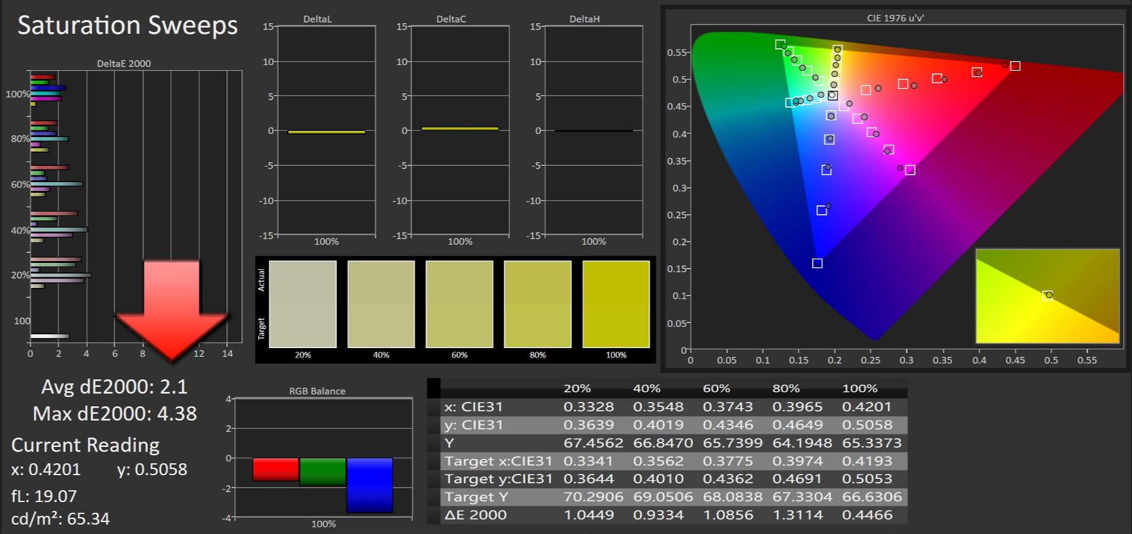This screenshot has width=1132, height=534.
Task: Click the CIE 1976 u'v' chart title
Action: click(x=895, y=18)
